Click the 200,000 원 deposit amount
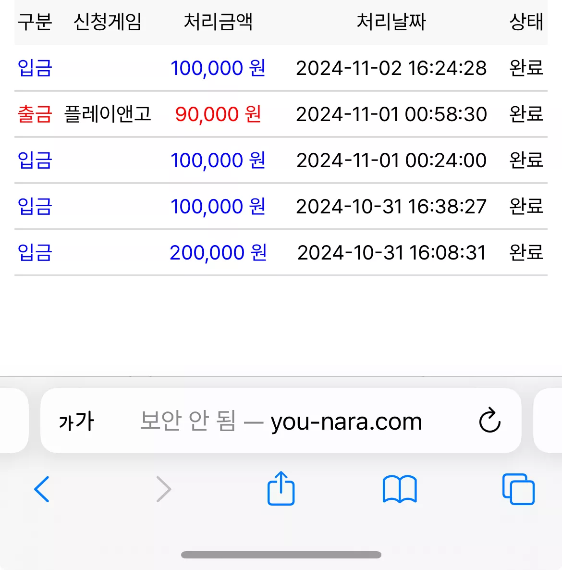This screenshot has width=562, height=570. pos(218,252)
